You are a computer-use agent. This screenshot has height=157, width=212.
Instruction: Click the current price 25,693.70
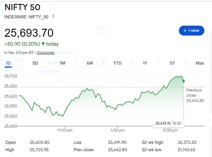(x=29, y=33)
